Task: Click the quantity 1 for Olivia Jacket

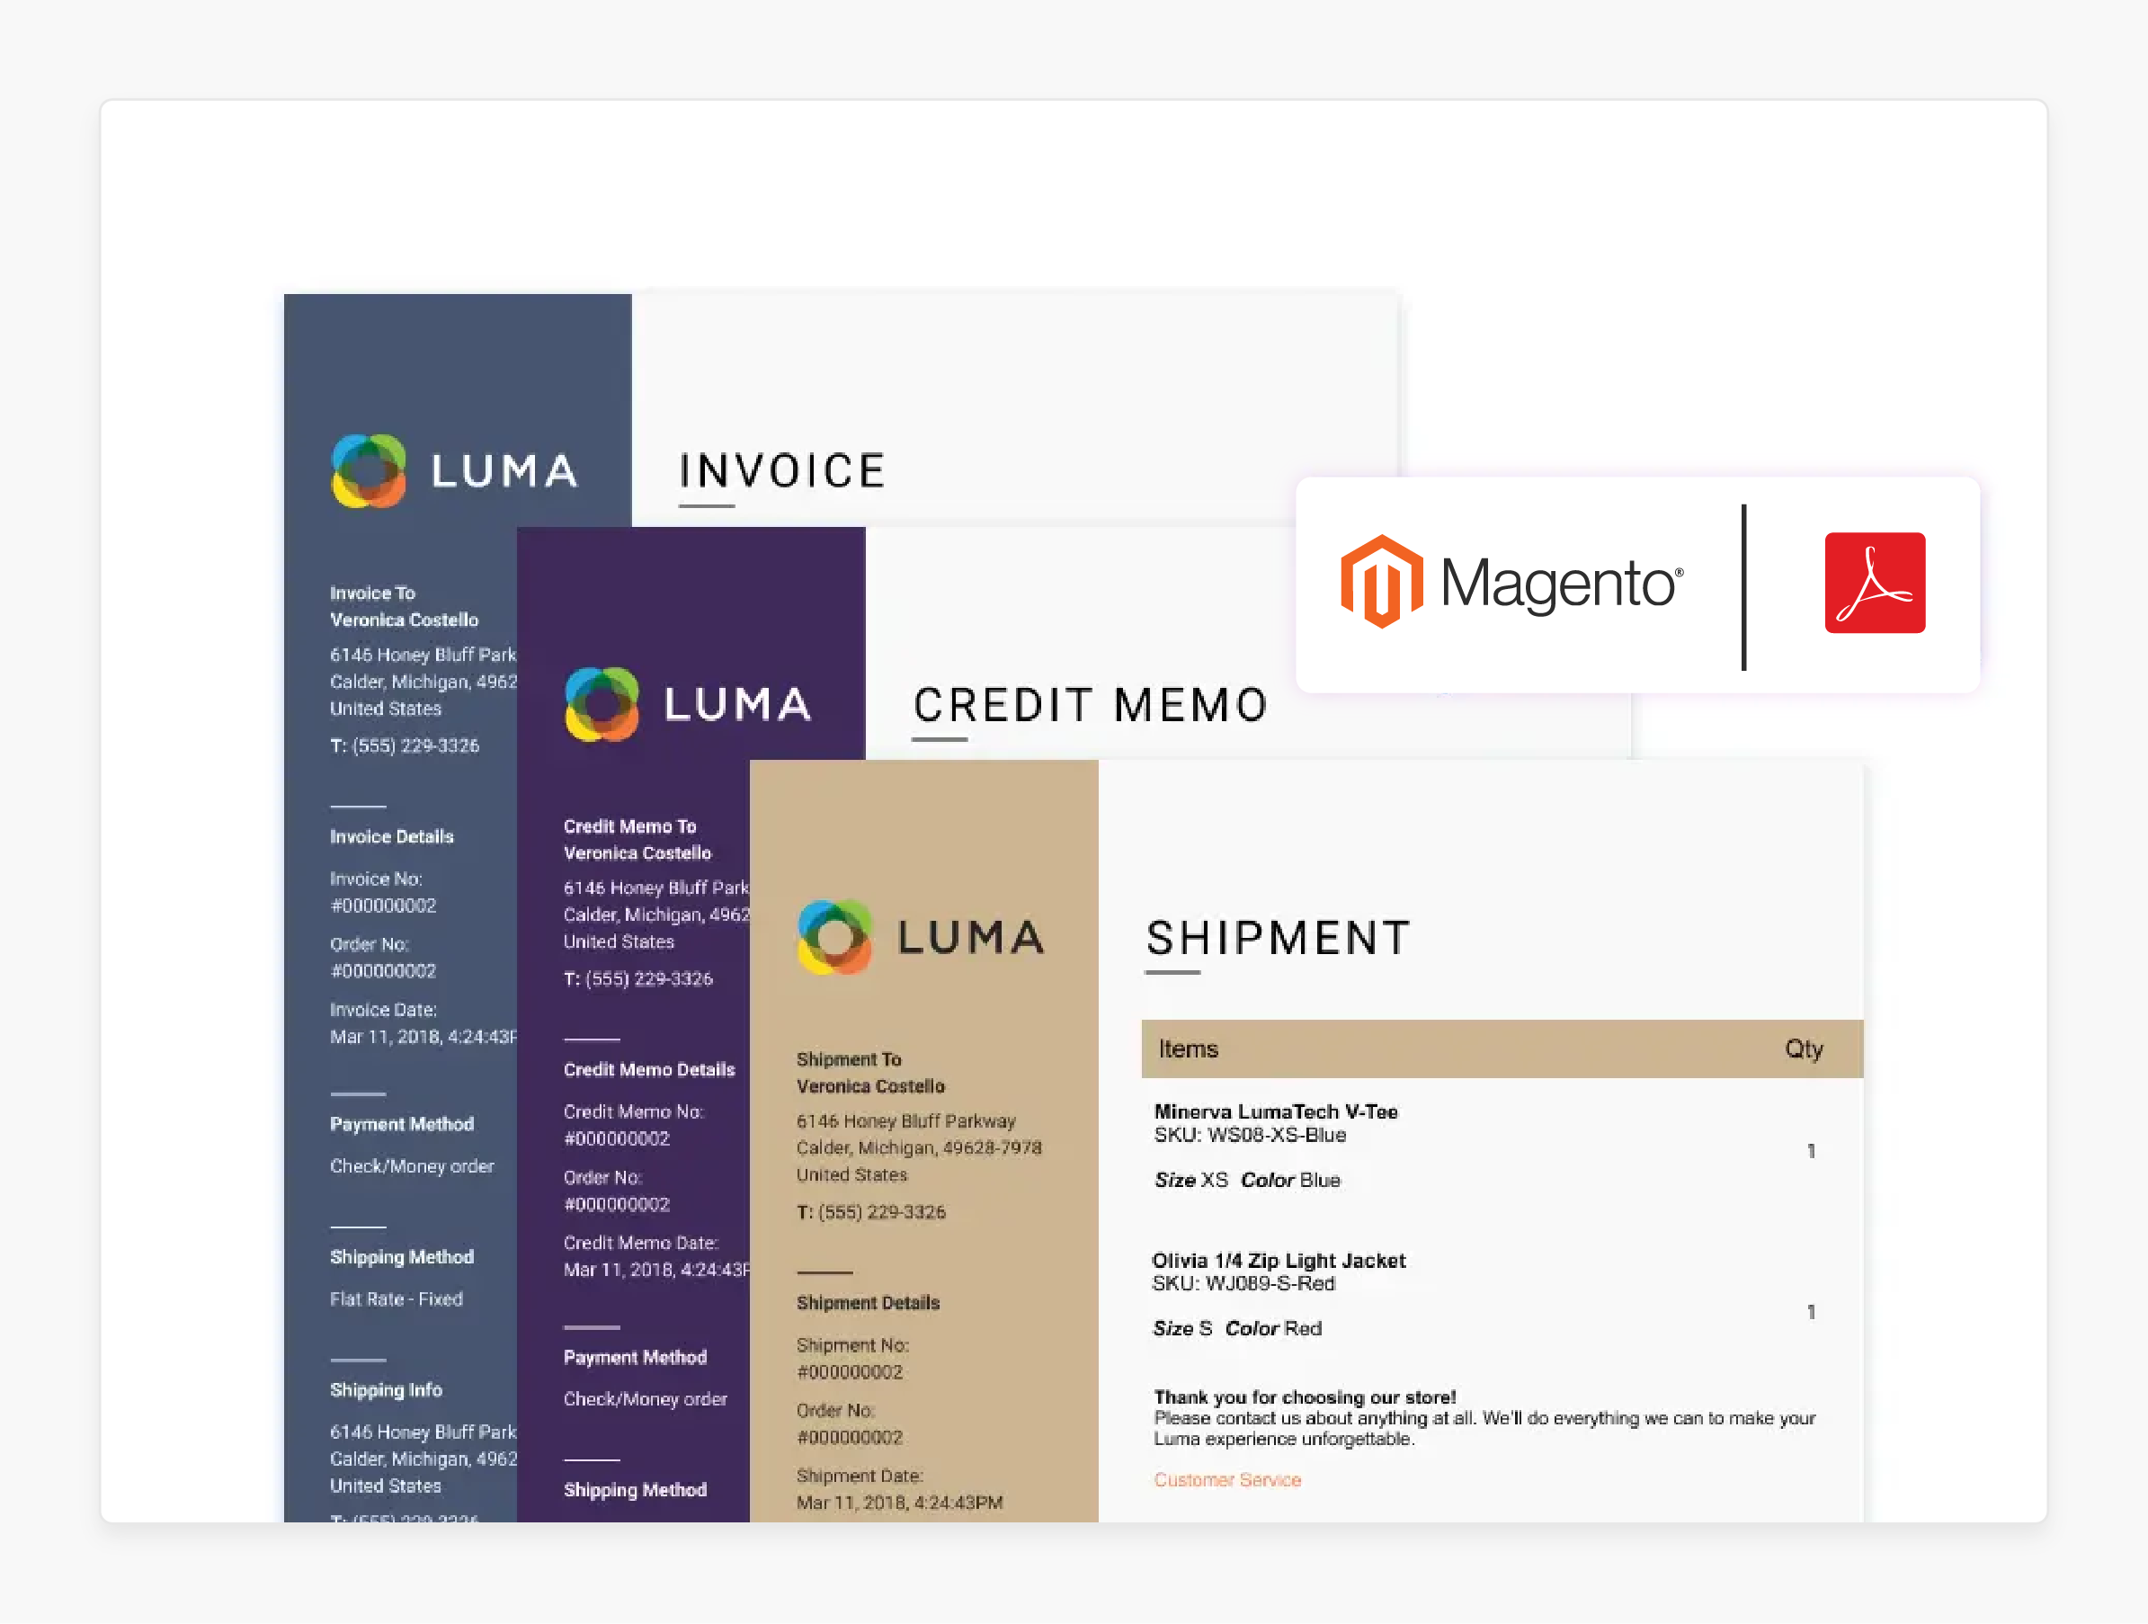Action: pos(1811,1312)
